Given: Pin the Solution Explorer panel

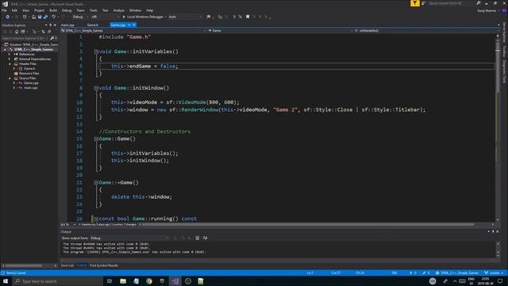Looking at the screenshot, I should pos(50,25).
